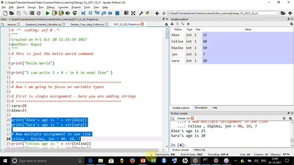Open Variable explorer options icon
294x165 pixels.
pyautogui.click(x=292, y=24)
